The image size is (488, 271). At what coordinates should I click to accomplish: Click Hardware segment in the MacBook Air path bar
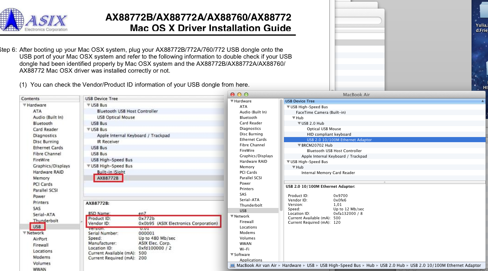(x=292, y=266)
